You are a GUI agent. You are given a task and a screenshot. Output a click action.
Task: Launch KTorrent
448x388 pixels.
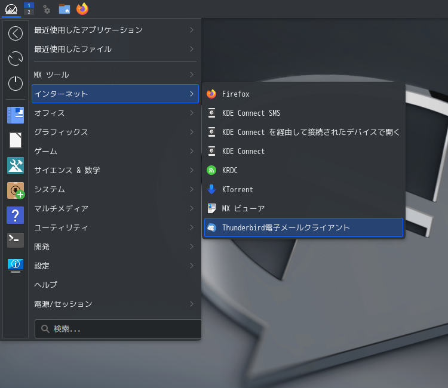click(303, 189)
